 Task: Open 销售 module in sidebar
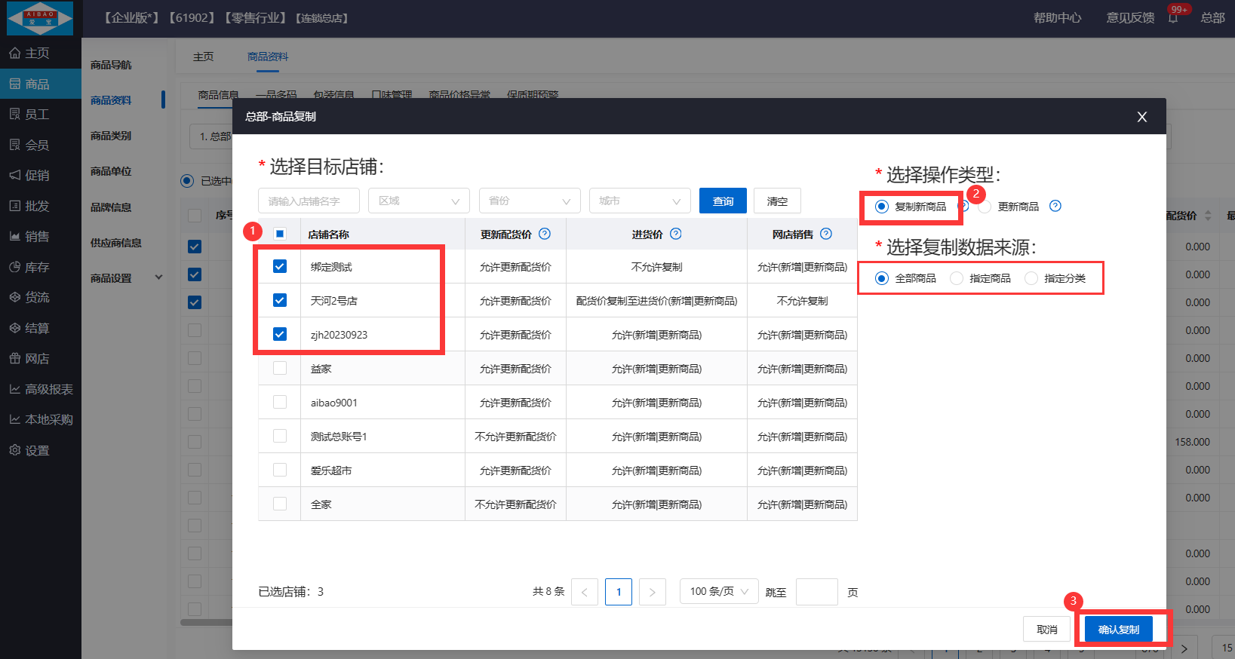(41, 236)
